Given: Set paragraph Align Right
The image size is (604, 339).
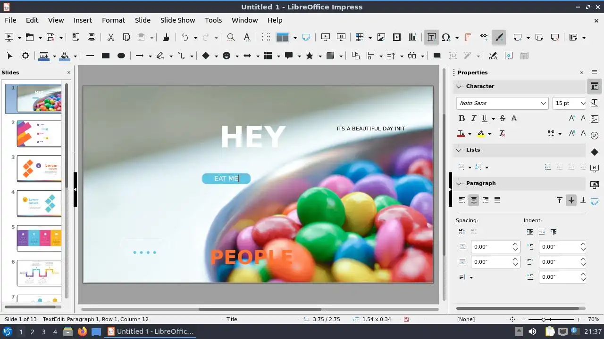Looking at the screenshot, I should (486, 200).
